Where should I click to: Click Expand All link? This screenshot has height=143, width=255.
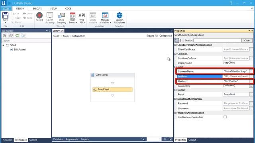click(152, 36)
